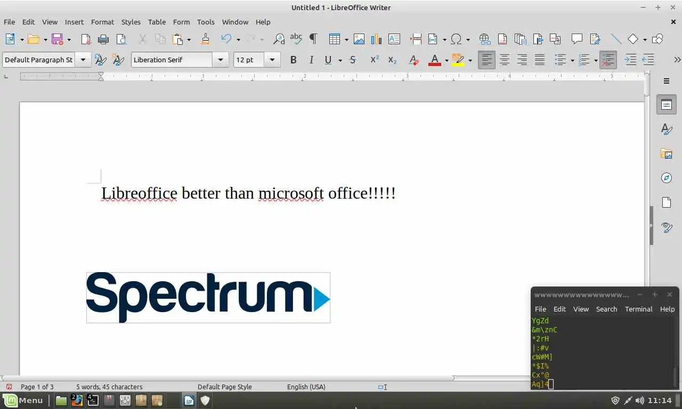Viewport: 682px width, 409px height.
Task: Open the sidebar Navigator deck
Action: (667, 178)
